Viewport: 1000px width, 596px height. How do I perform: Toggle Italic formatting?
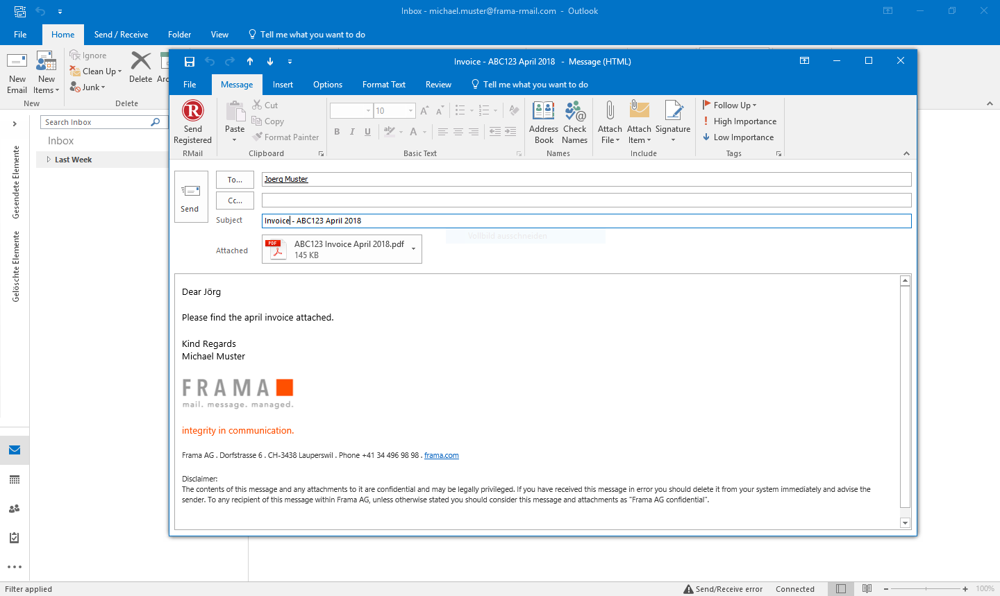[352, 132]
